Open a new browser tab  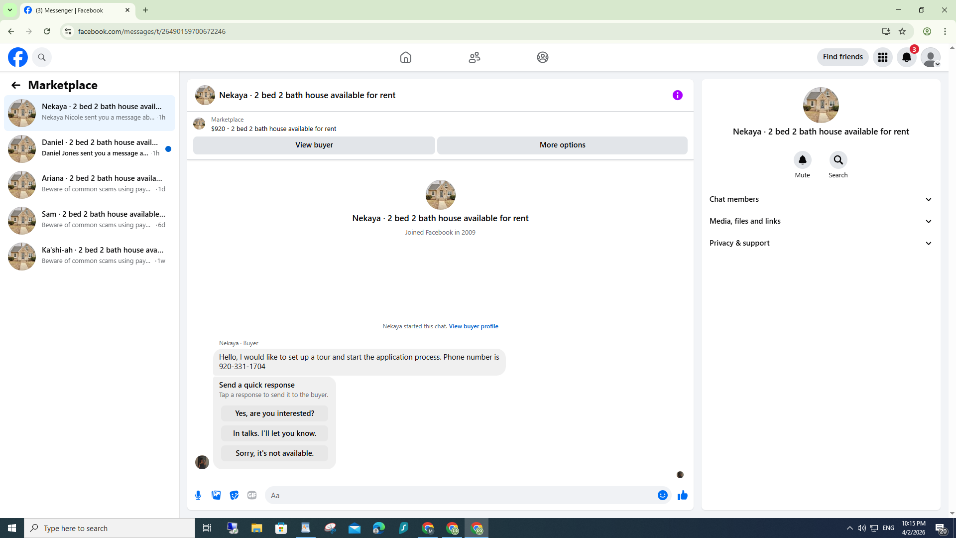(x=145, y=10)
